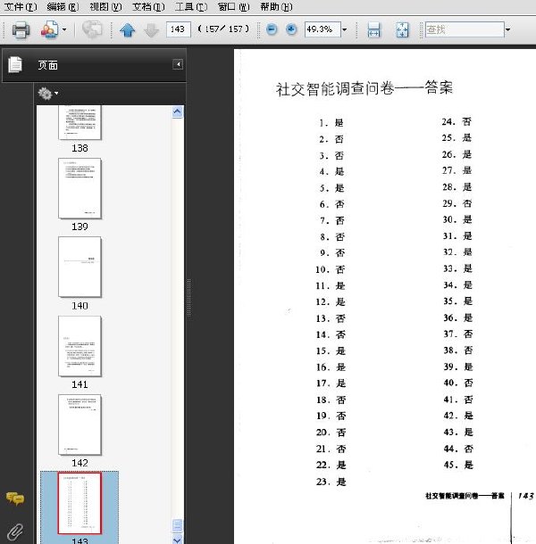Open the 文档 (Document) menu

[148, 6]
